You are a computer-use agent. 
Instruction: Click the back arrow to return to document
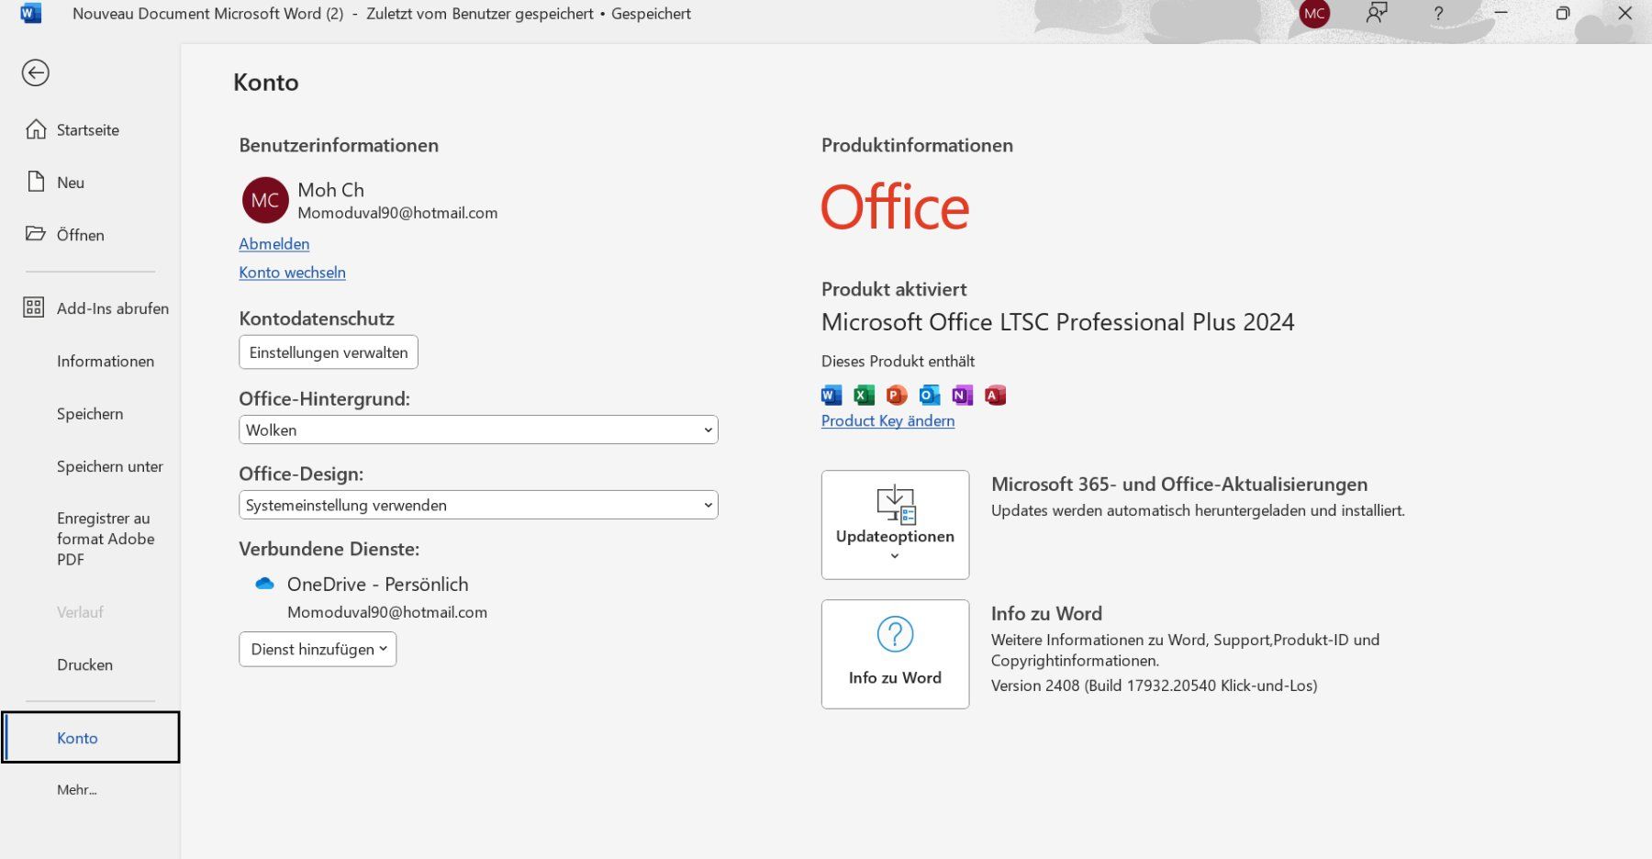pyautogui.click(x=36, y=73)
